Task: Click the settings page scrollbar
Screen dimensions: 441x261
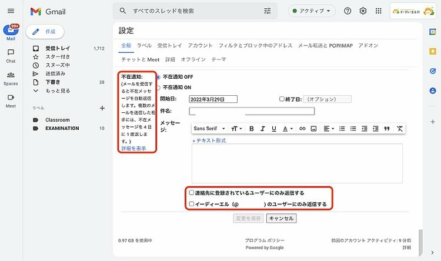Action: (421, 242)
